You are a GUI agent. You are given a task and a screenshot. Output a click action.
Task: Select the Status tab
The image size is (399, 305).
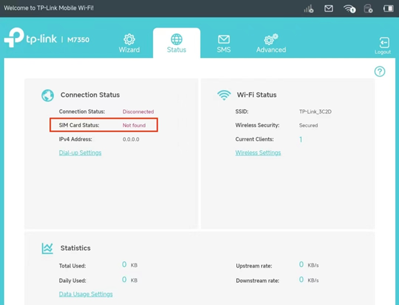tap(177, 43)
